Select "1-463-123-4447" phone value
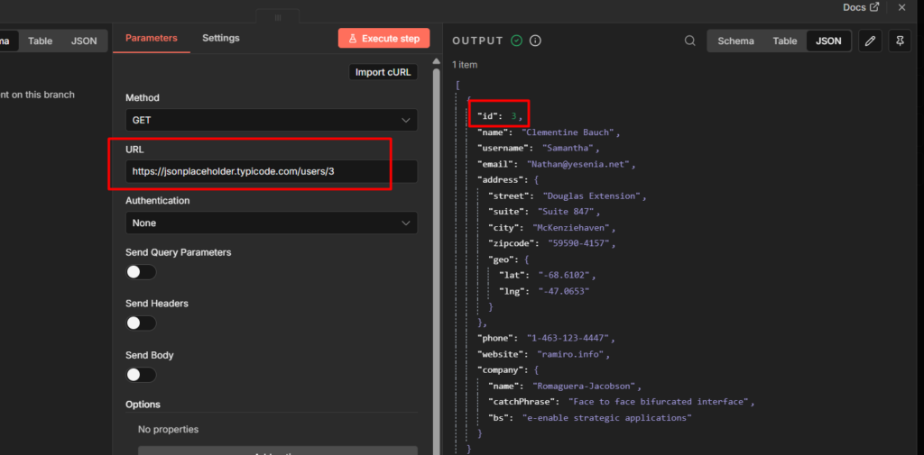This screenshot has width=924, height=455. coord(569,339)
